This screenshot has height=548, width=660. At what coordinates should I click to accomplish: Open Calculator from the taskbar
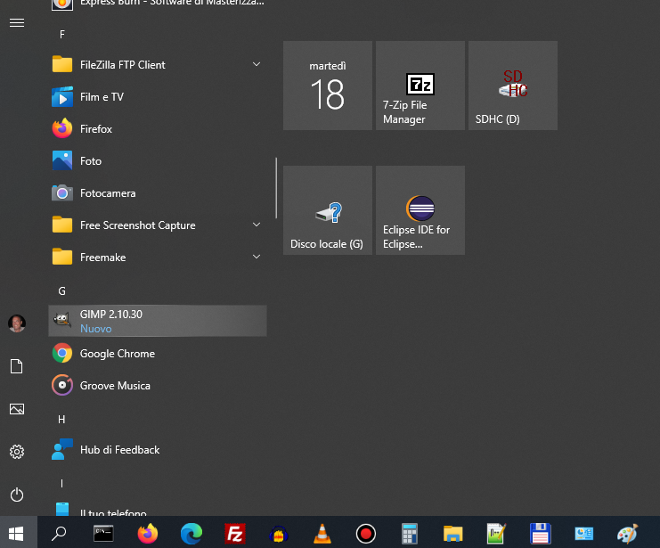(409, 534)
